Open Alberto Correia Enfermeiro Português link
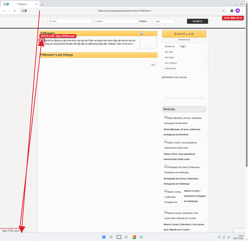This screenshot has height=241, width=248. (195, 196)
